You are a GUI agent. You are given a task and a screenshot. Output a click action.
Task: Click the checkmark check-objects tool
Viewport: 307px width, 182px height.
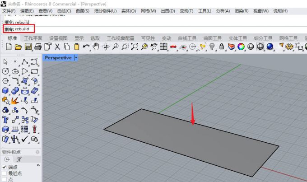(25, 139)
